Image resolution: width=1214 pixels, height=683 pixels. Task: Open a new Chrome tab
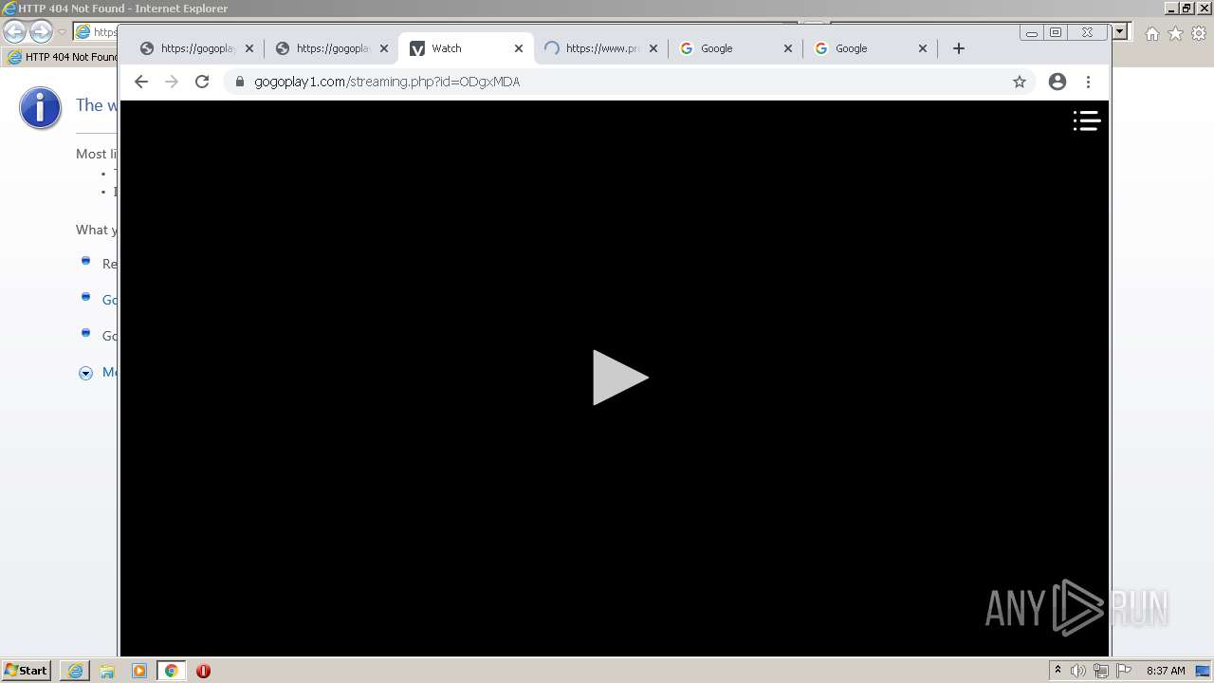coord(959,48)
